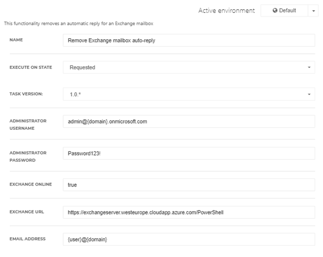Click the NAME field label

16,40
